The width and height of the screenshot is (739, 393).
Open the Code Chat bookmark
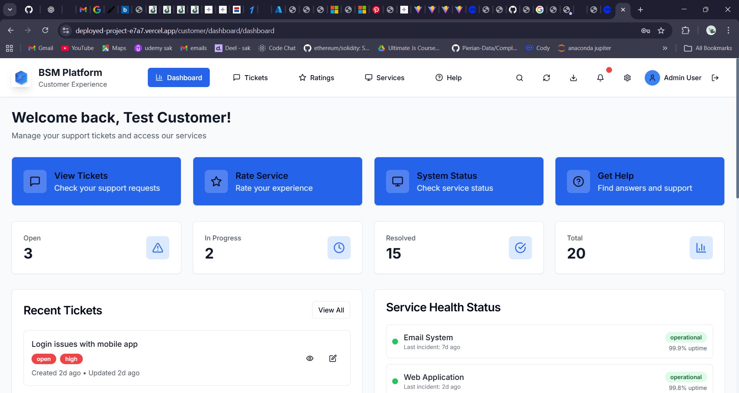(277, 48)
